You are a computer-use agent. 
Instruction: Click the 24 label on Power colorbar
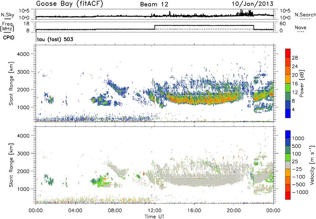click(295, 66)
